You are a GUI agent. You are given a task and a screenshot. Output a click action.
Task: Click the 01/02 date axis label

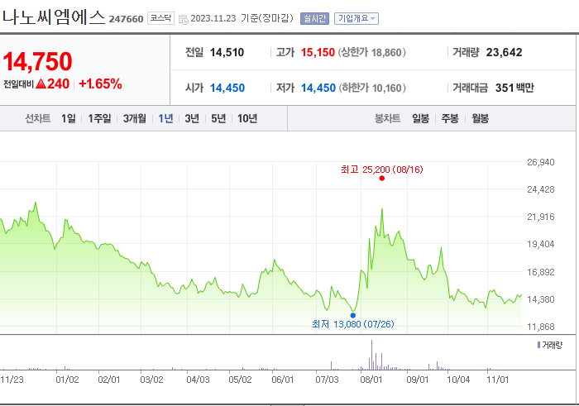click(x=67, y=380)
